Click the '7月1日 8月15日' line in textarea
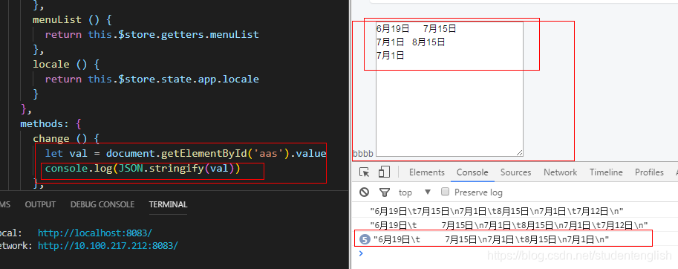678x269 pixels. click(411, 42)
